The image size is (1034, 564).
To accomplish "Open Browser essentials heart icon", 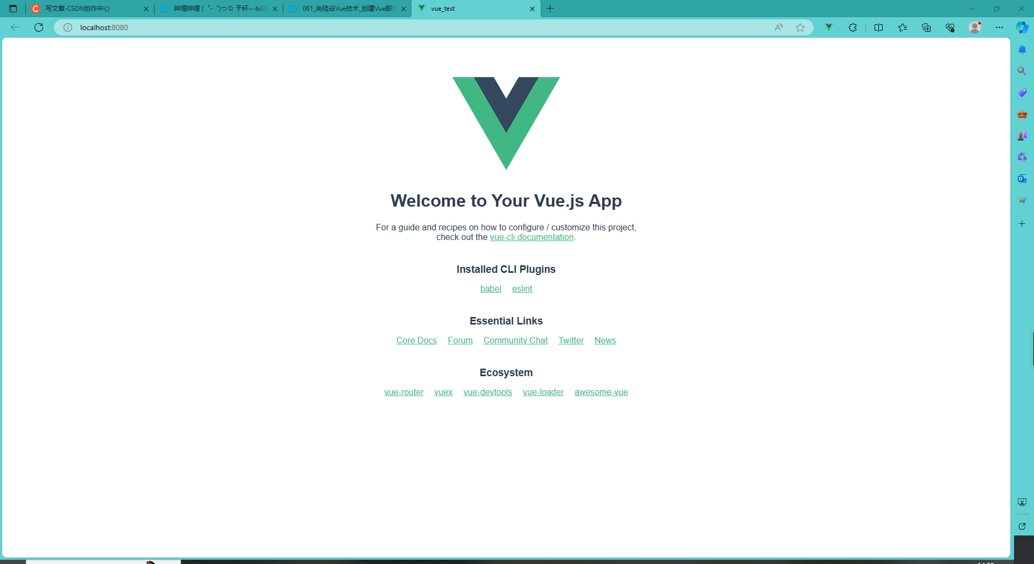I will 950,27.
